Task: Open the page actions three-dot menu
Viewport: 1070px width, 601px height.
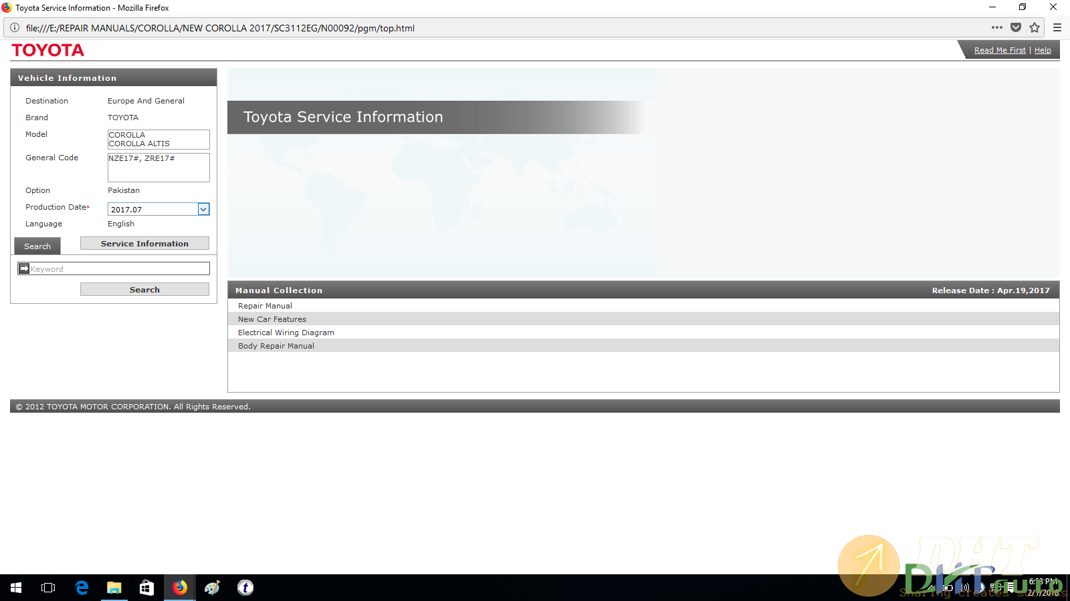Action: tap(996, 28)
